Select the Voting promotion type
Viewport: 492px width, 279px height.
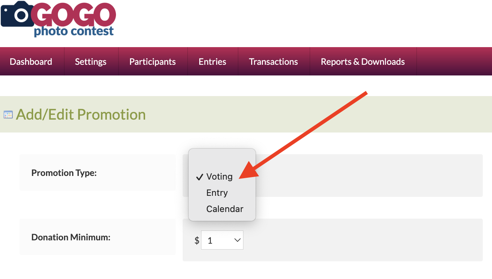pos(219,177)
